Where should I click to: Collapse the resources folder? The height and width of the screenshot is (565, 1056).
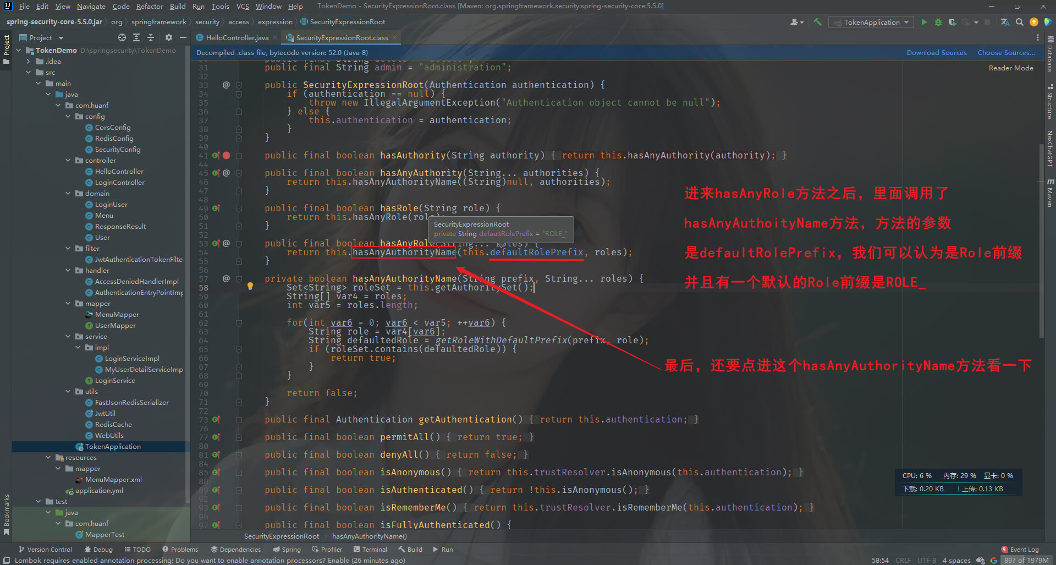coord(48,458)
